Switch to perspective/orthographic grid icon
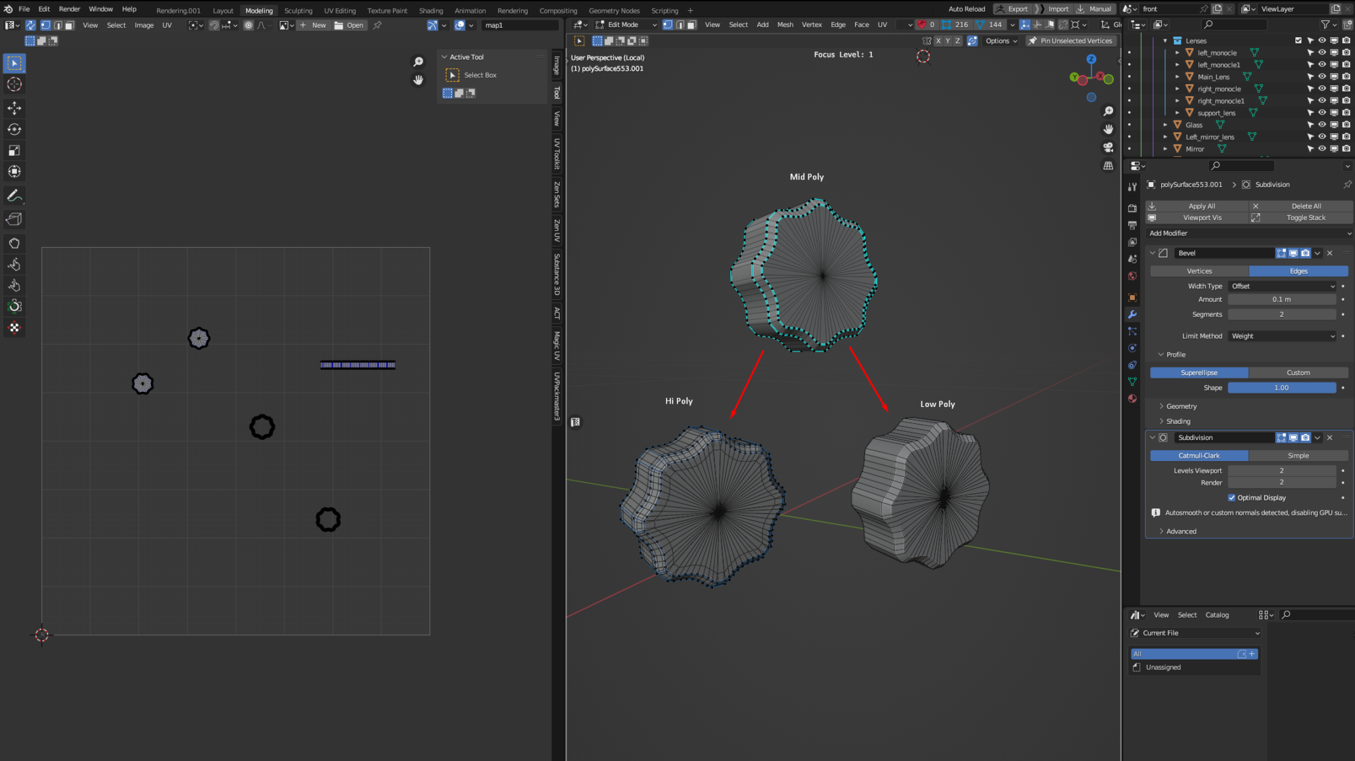This screenshot has height=761, width=1355. tap(1108, 165)
